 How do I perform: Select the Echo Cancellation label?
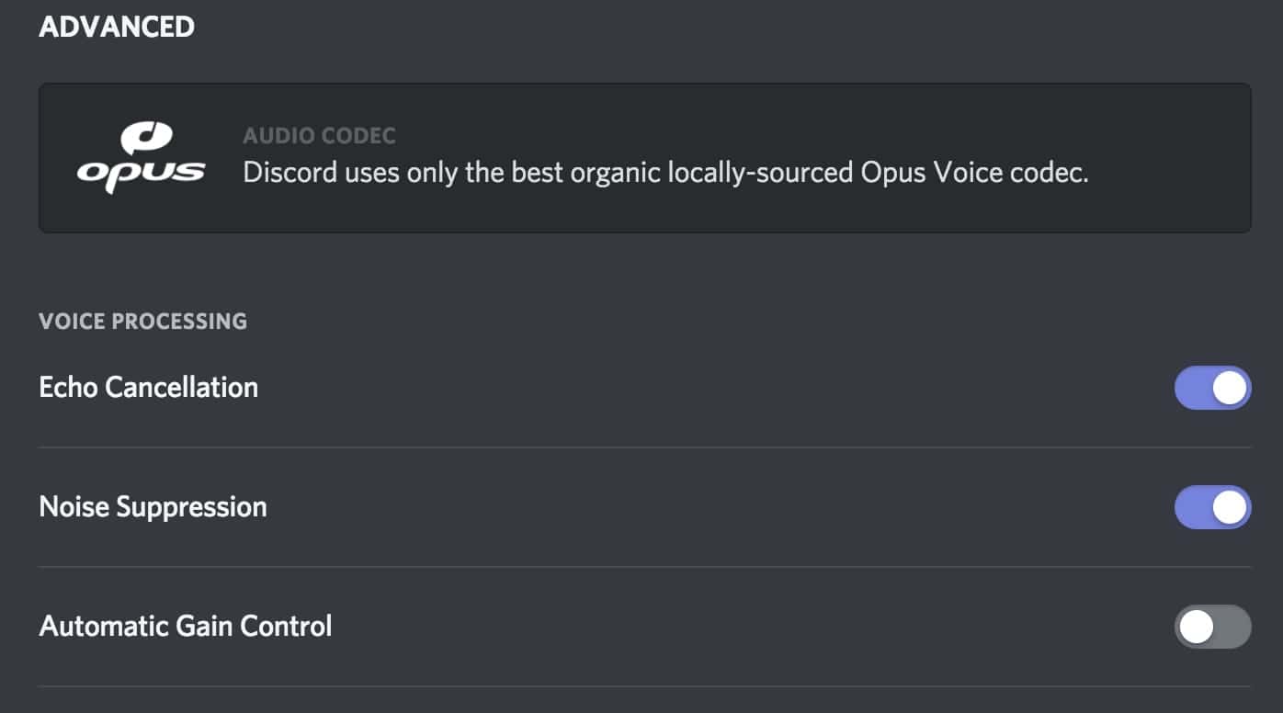(148, 387)
